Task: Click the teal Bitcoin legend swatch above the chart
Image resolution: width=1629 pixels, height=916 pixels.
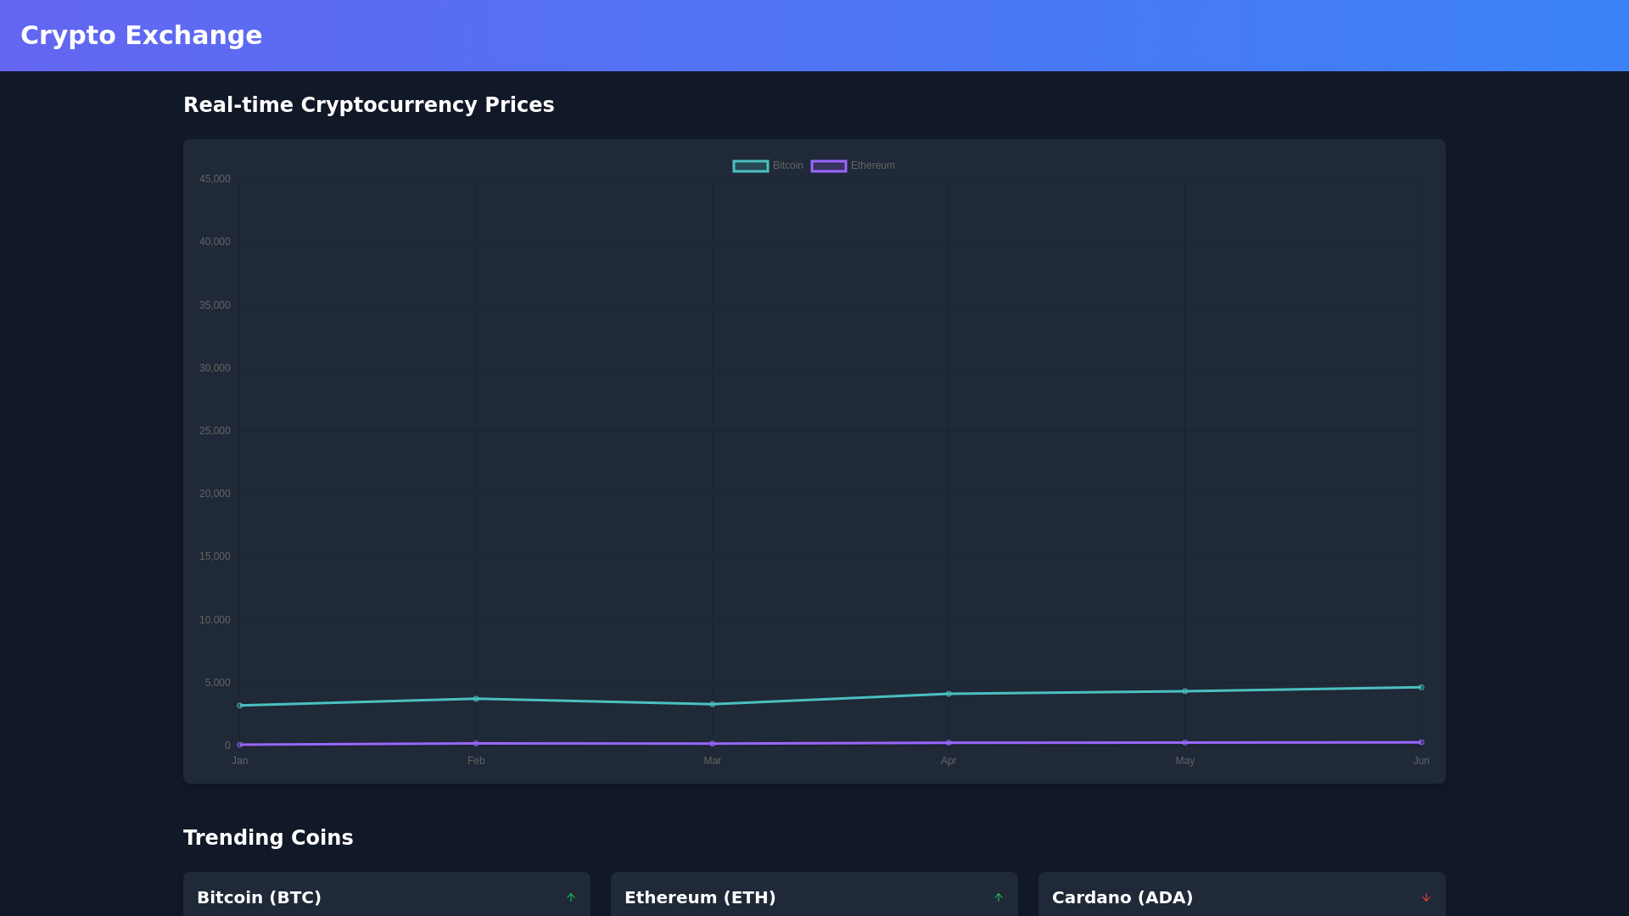Action: click(x=750, y=165)
